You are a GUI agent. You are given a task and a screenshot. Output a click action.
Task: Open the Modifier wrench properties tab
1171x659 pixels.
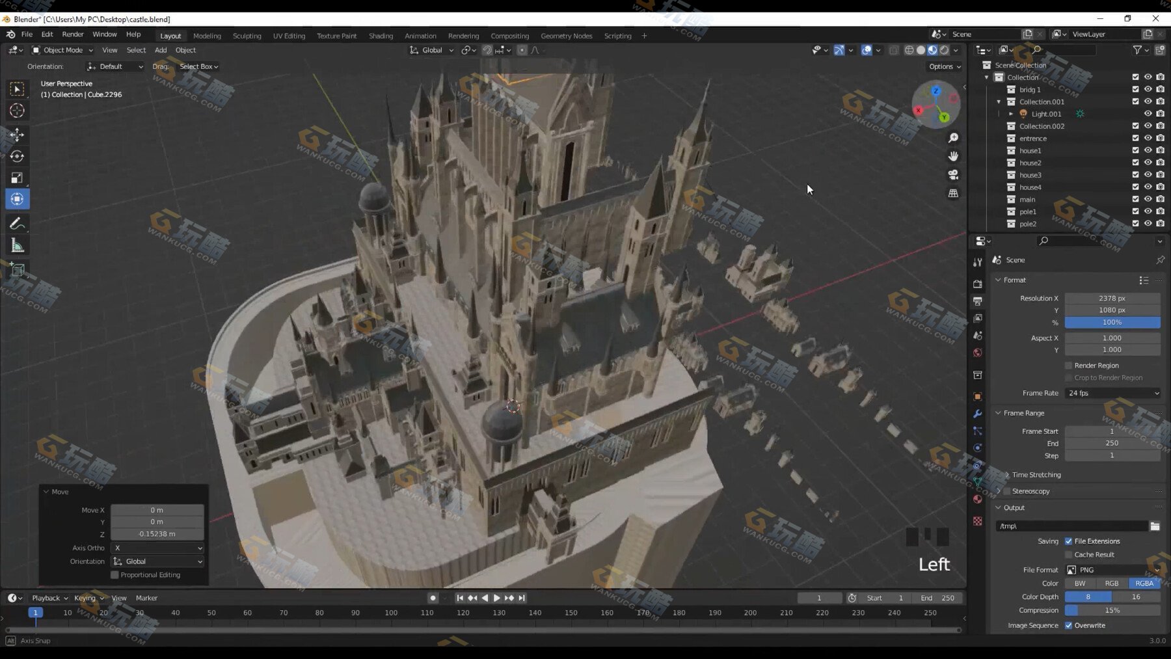977,414
